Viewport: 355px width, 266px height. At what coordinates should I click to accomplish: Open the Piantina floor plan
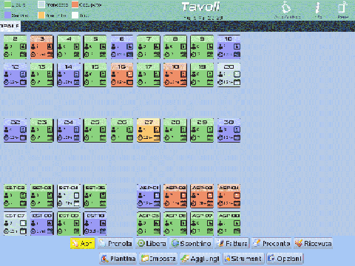(118, 259)
